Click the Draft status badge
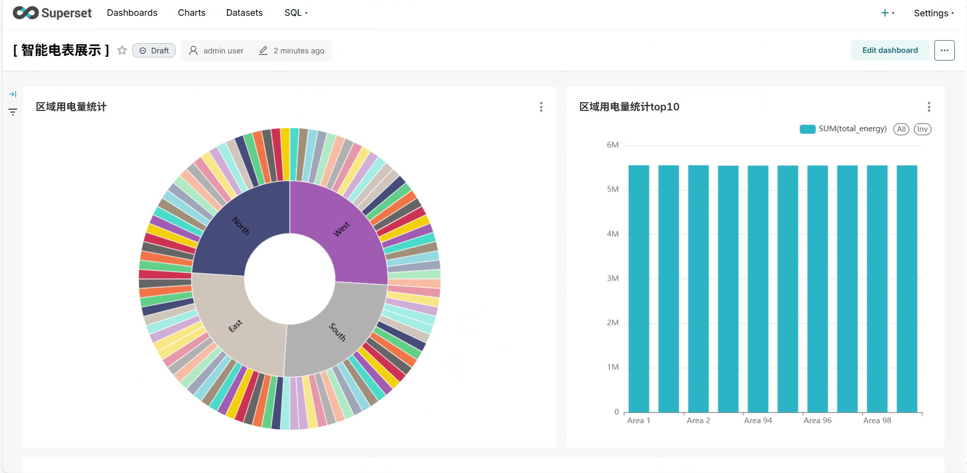967x473 pixels. click(154, 50)
